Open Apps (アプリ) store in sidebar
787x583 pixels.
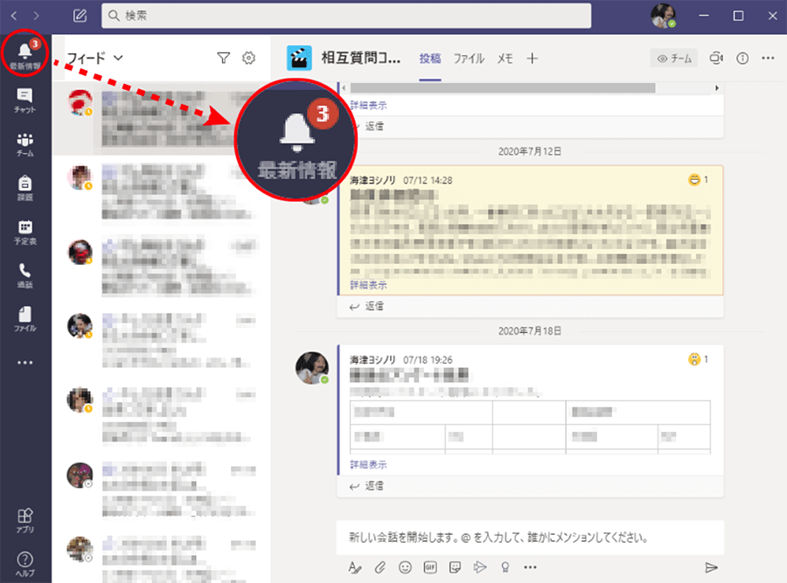pyautogui.click(x=24, y=520)
